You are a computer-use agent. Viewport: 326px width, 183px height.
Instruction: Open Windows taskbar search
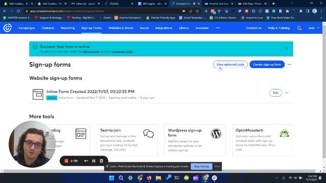pyautogui.click(x=121, y=178)
